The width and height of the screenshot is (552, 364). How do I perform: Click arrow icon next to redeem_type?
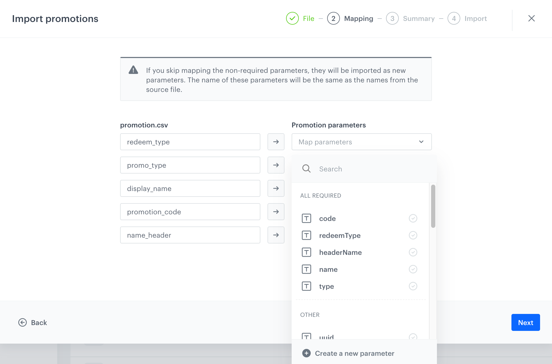coord(276,142)
